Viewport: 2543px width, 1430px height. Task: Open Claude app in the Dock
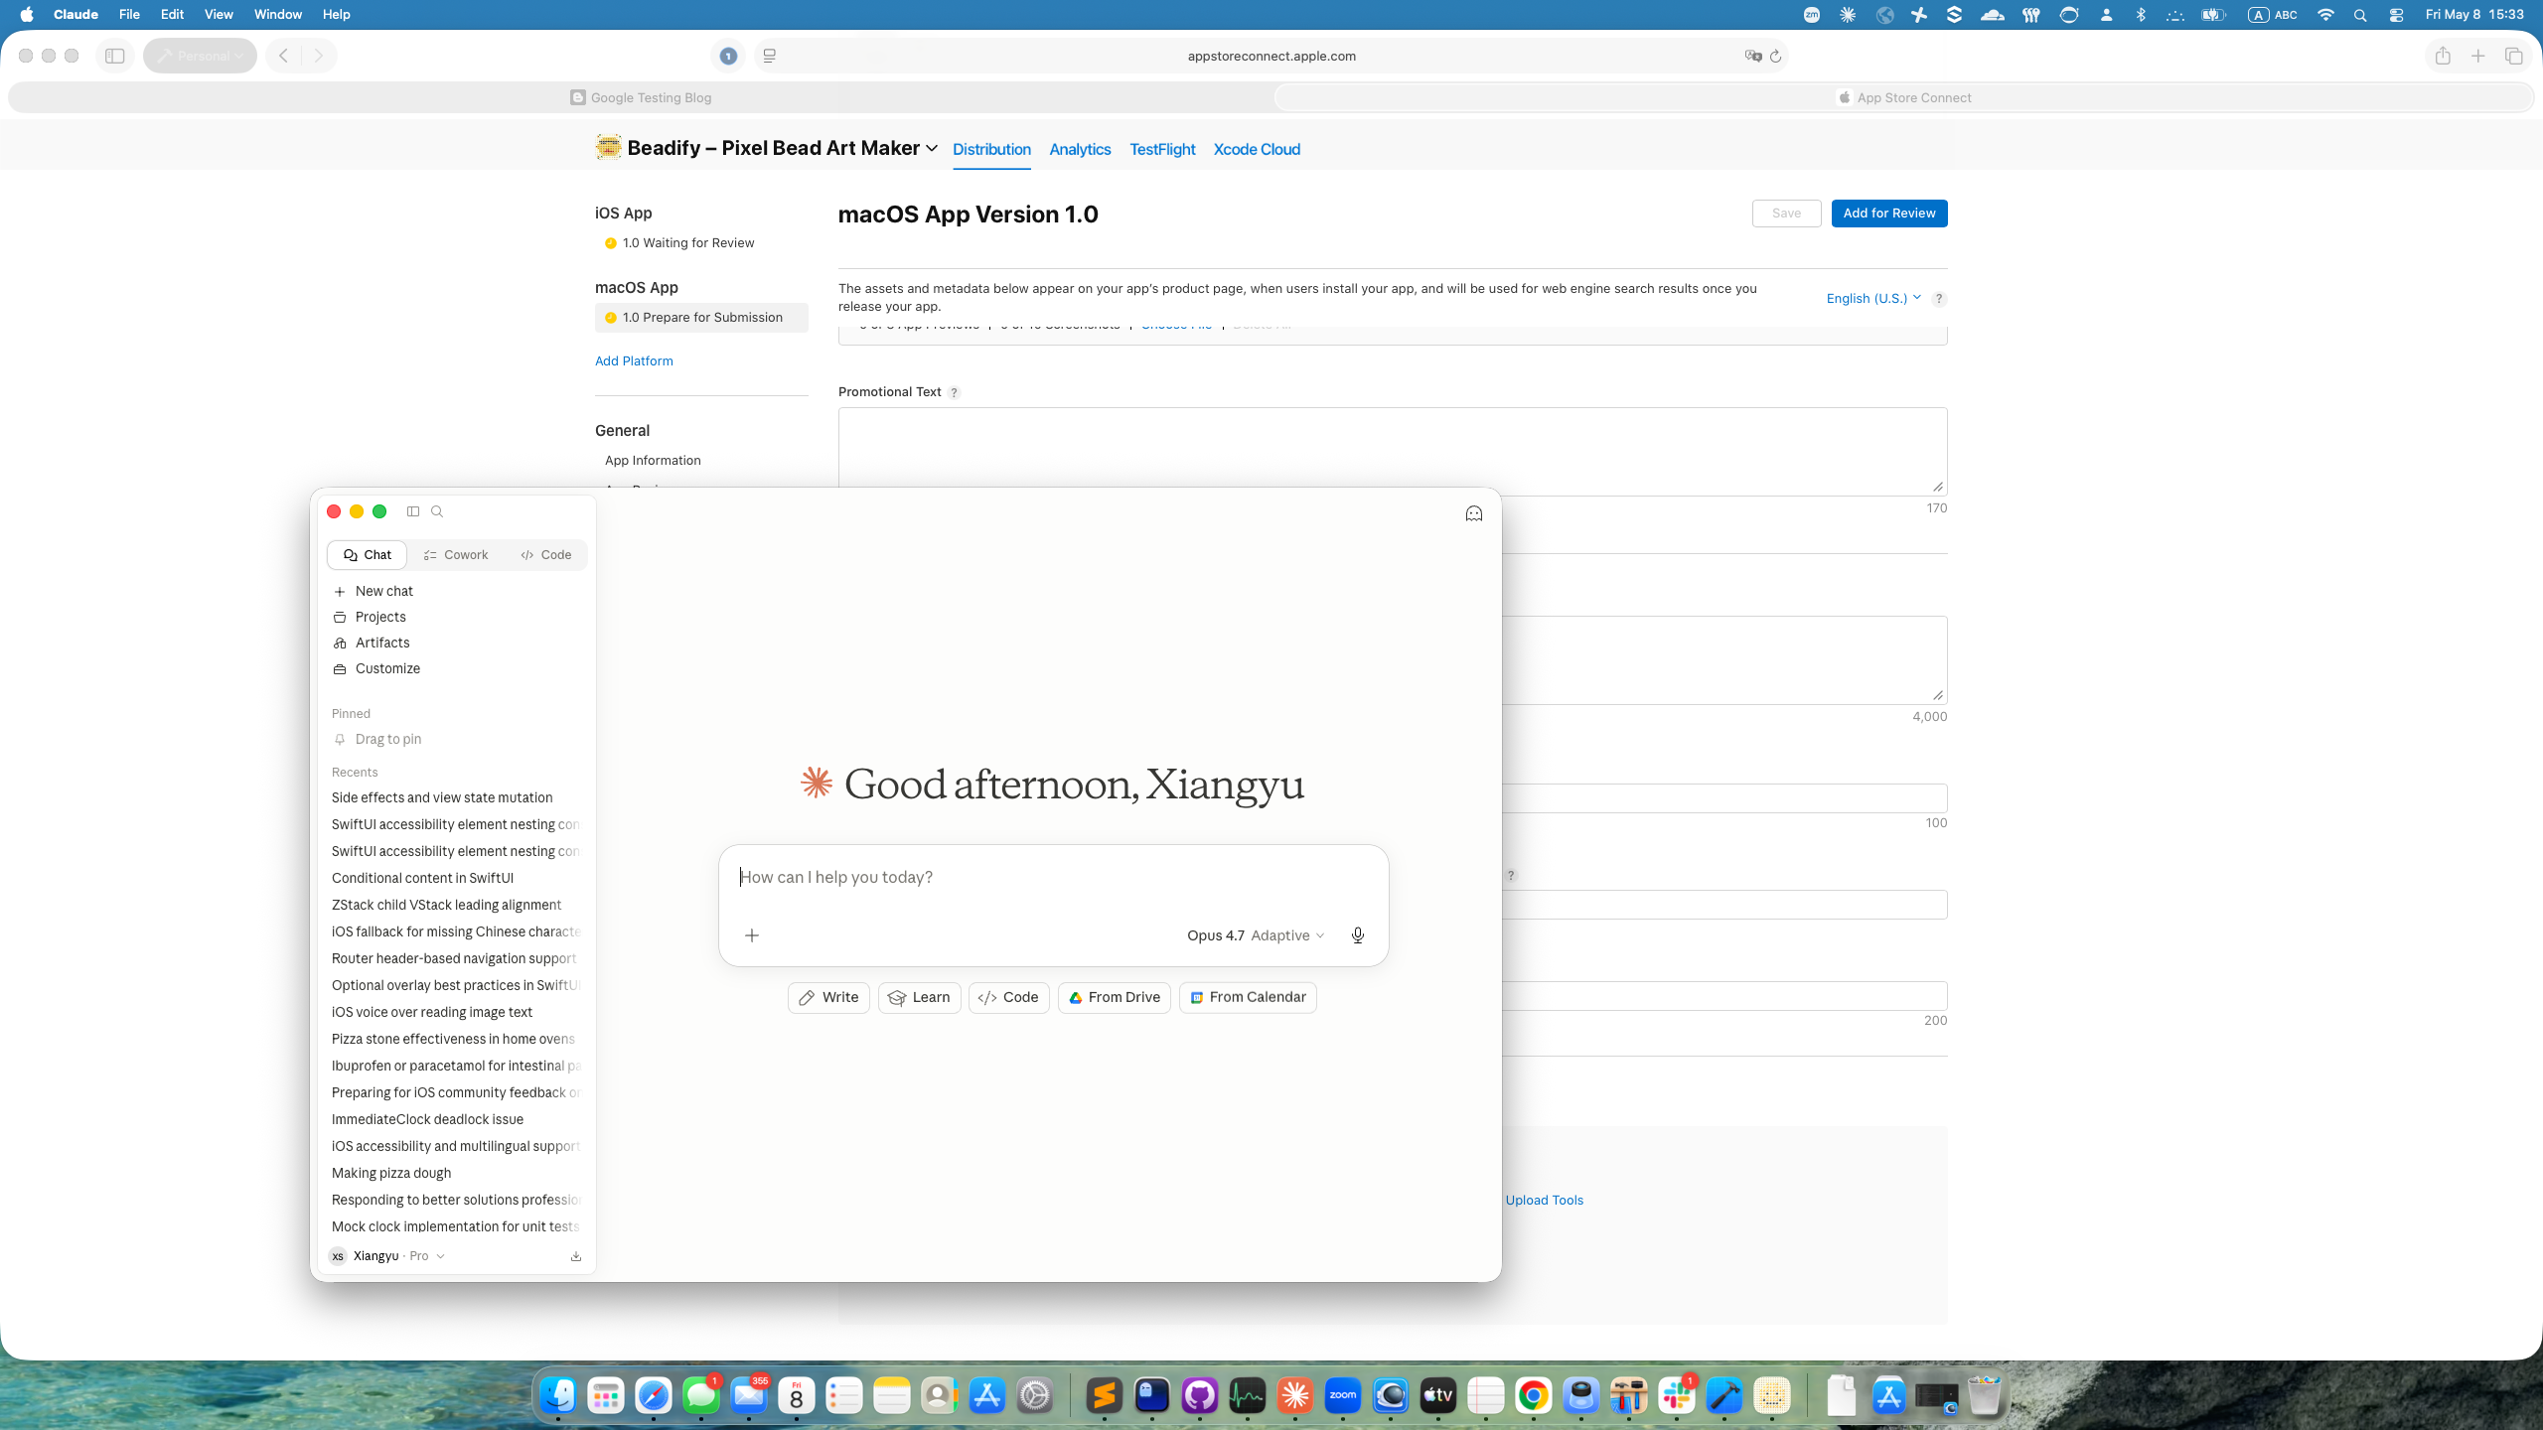(1295, 1396)
